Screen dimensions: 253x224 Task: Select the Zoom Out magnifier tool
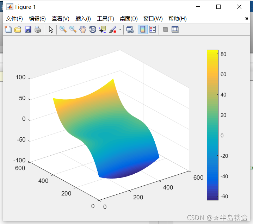click(x=73, y=30)
